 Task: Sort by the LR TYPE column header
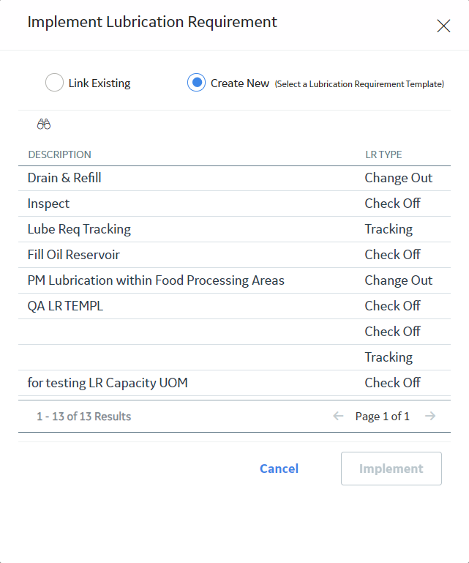pos(383,154)
